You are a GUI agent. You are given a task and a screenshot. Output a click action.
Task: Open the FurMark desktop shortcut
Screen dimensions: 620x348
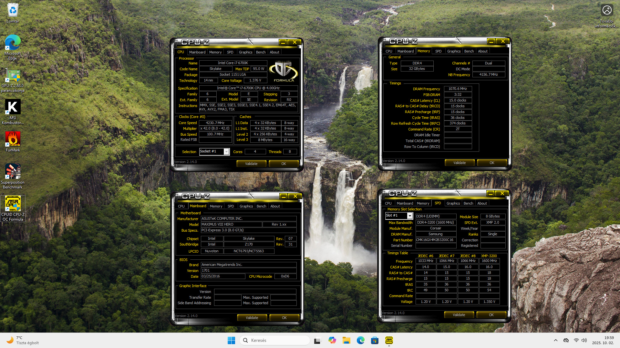click(x=13, y=139)
